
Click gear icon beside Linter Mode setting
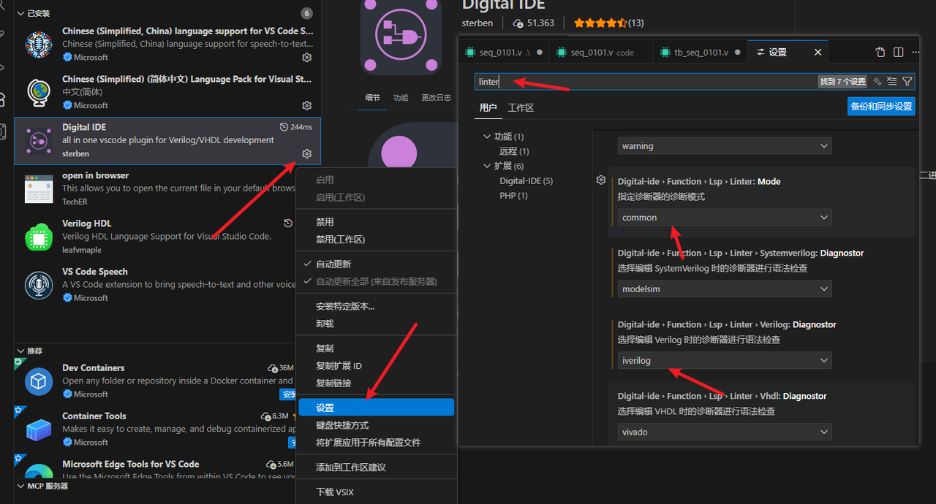601,180
